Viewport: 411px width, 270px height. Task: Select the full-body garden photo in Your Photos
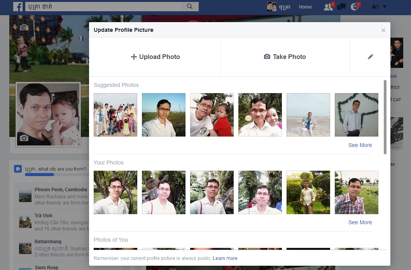[308, 192]
